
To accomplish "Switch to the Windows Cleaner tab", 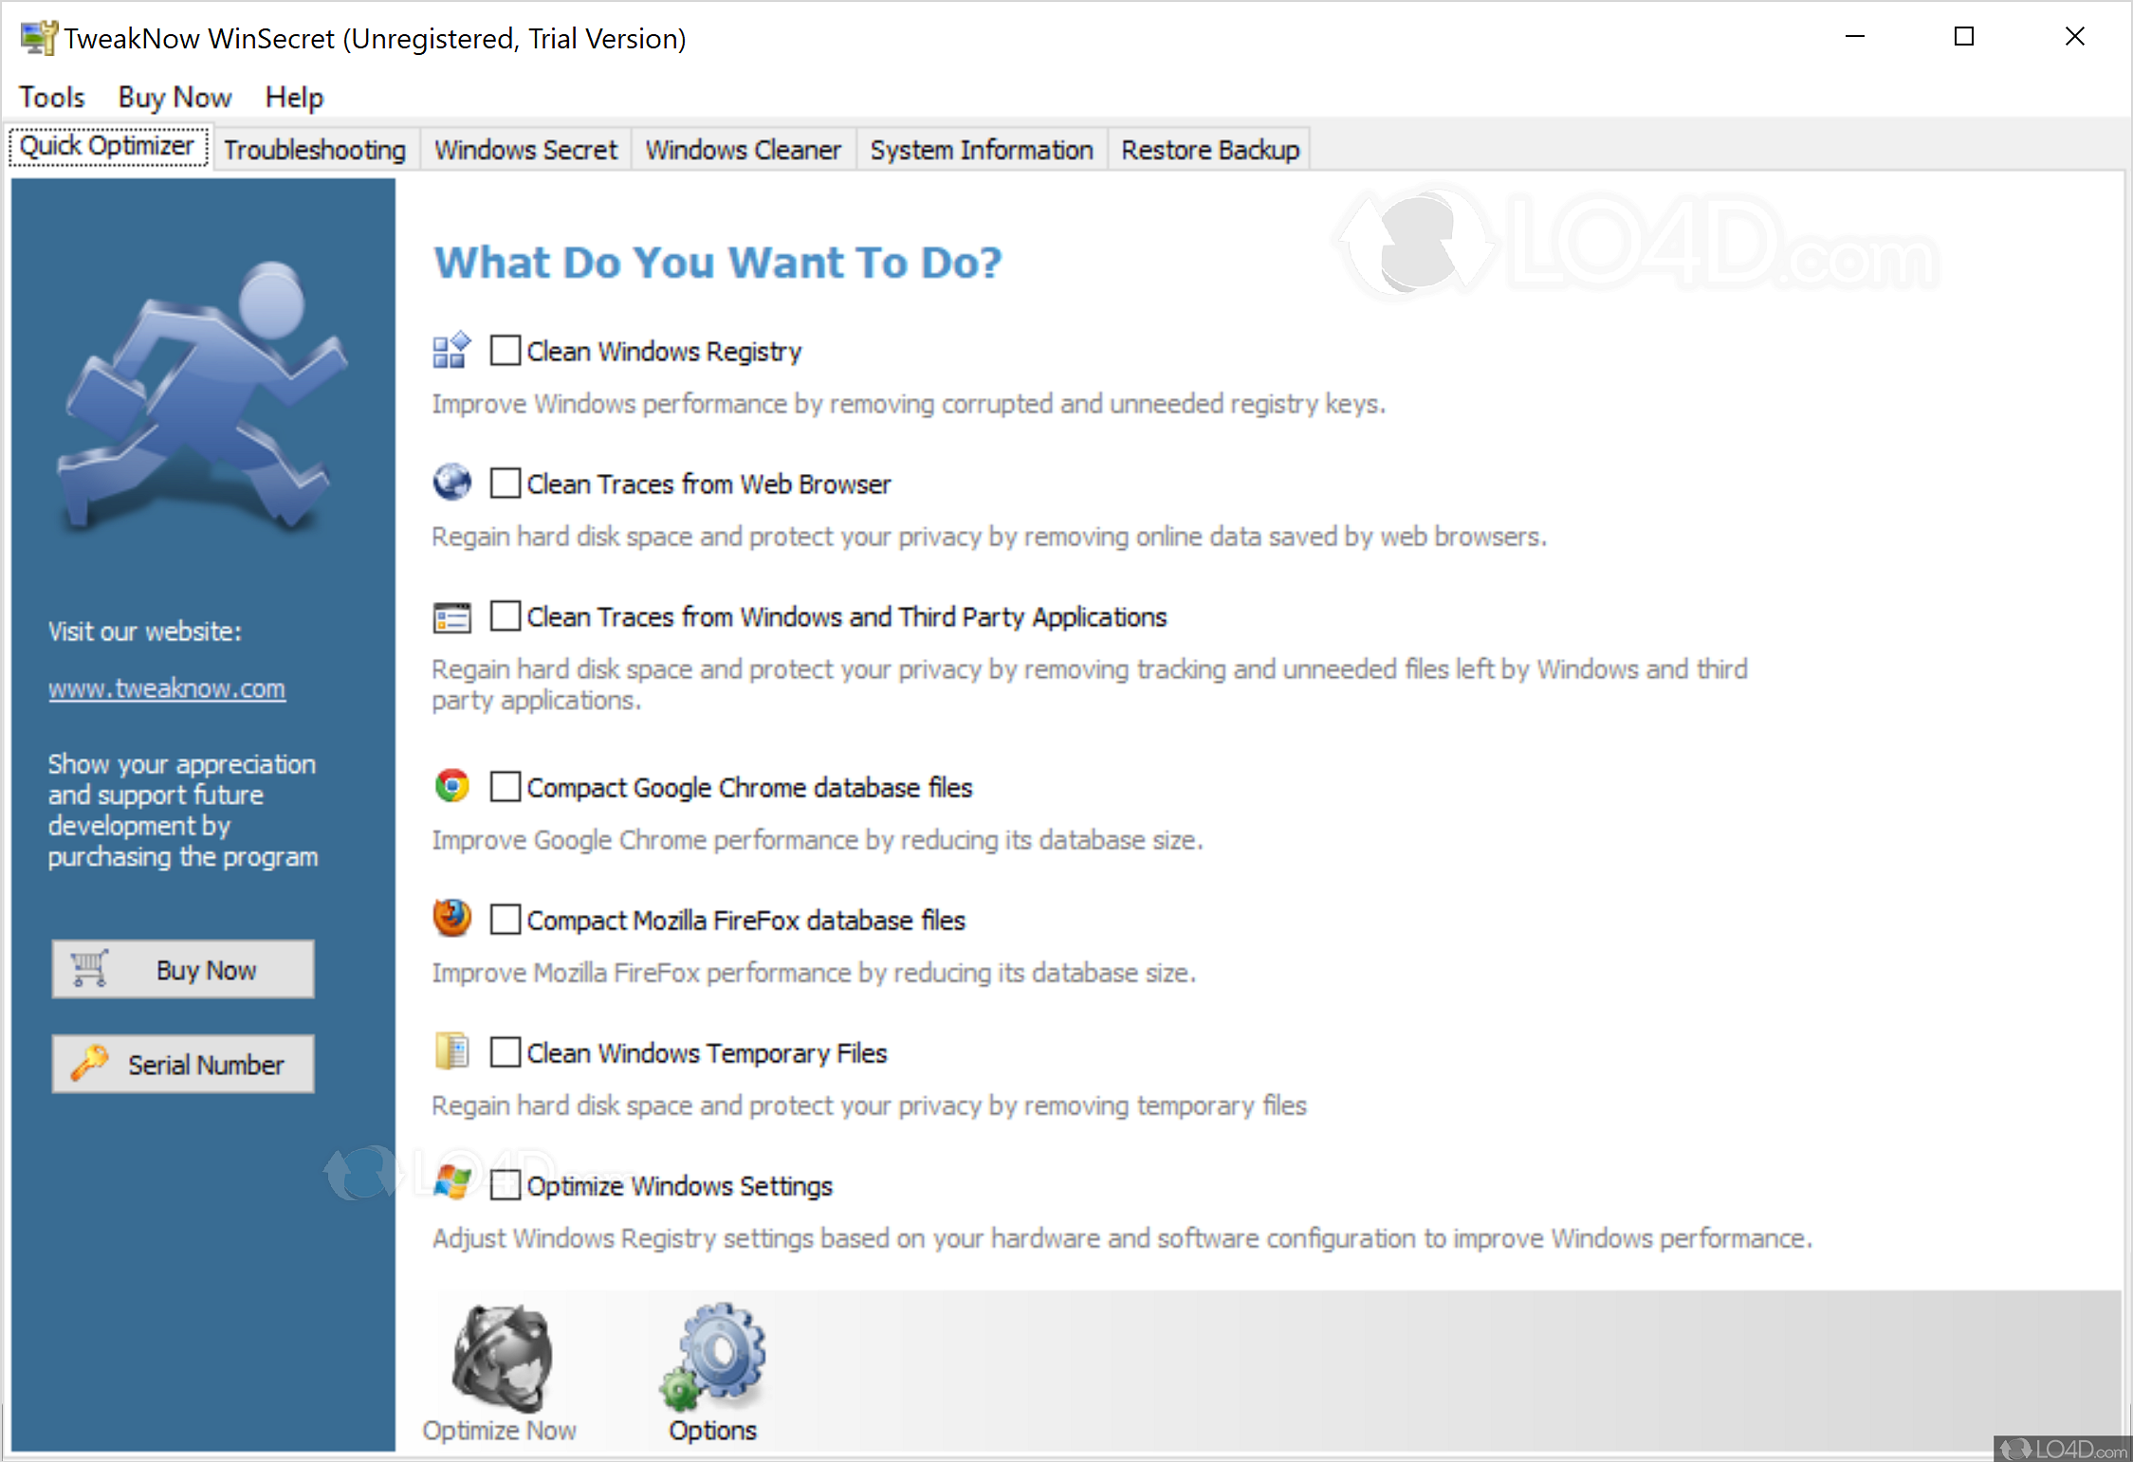I will 743,150.
